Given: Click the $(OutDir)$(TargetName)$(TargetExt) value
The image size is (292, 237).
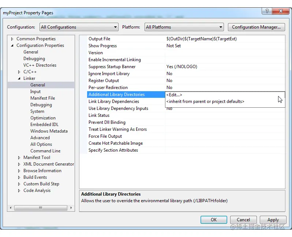Looking at the screenshot, I should click(x=202, y=39).
